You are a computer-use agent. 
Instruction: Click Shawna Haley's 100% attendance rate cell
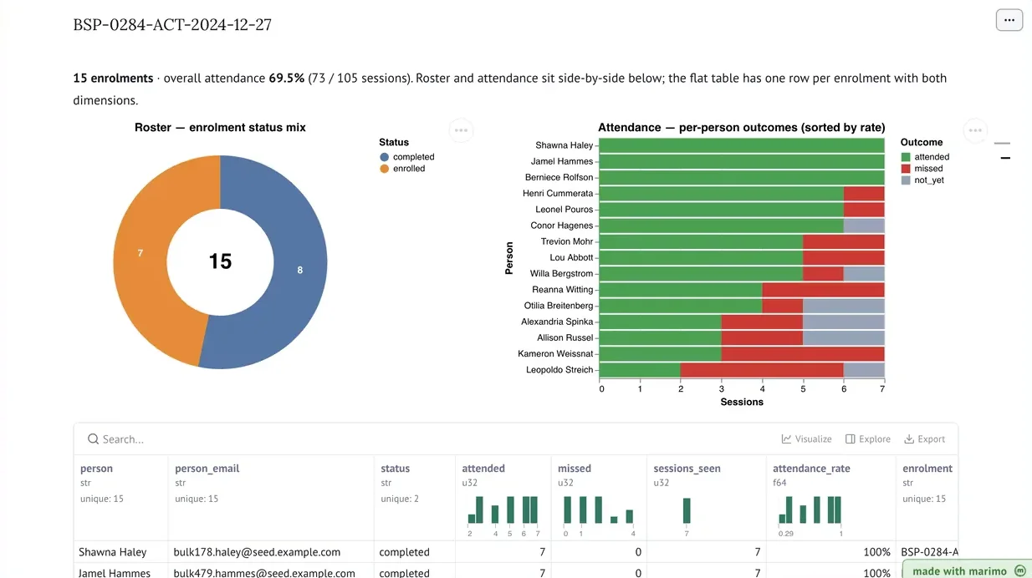point(876,552)
